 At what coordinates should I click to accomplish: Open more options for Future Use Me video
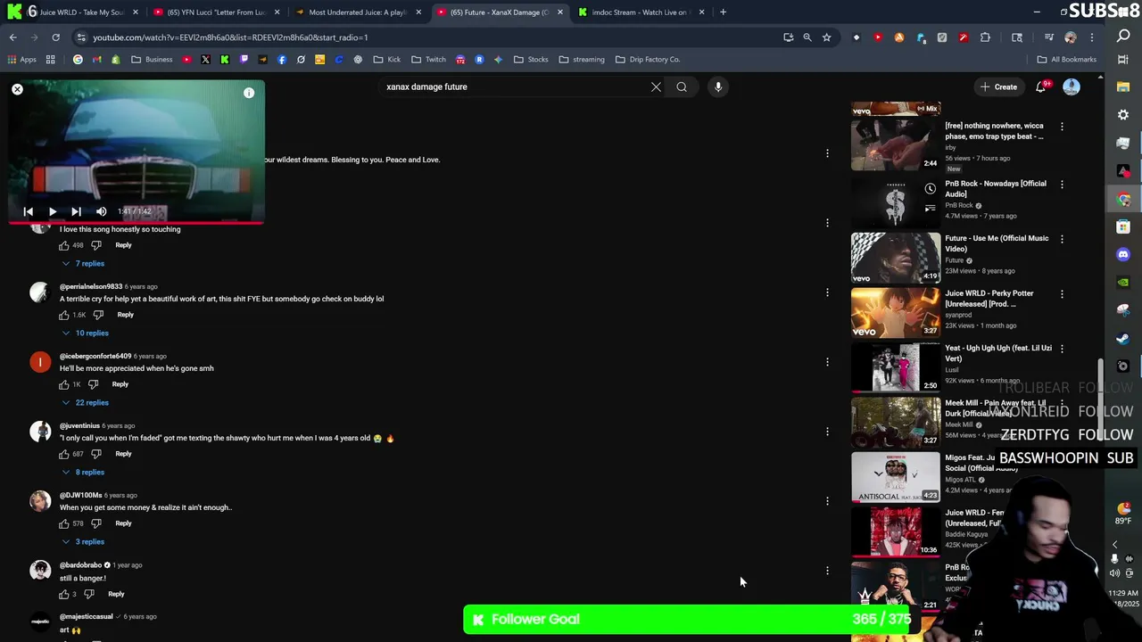[x=1062, y=239]
